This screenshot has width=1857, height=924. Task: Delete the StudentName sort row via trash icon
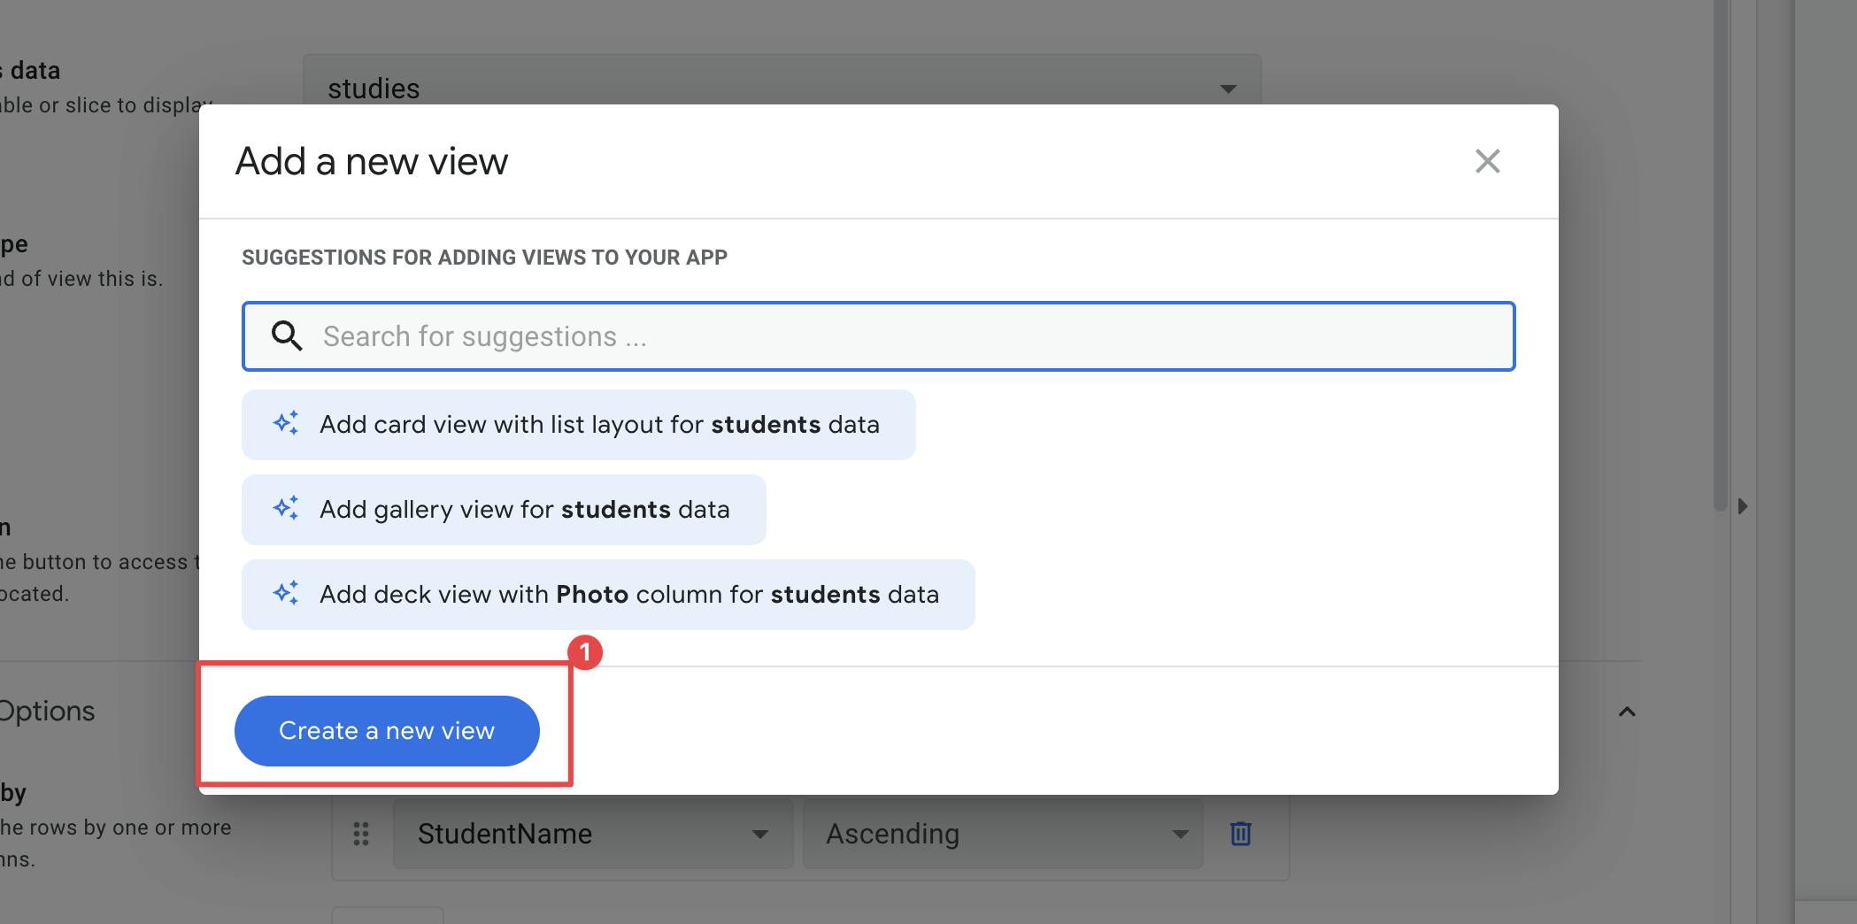pos(1240,834)
